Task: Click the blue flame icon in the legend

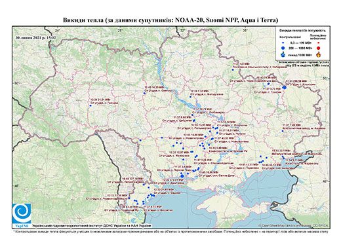Action: pos(283,54)
